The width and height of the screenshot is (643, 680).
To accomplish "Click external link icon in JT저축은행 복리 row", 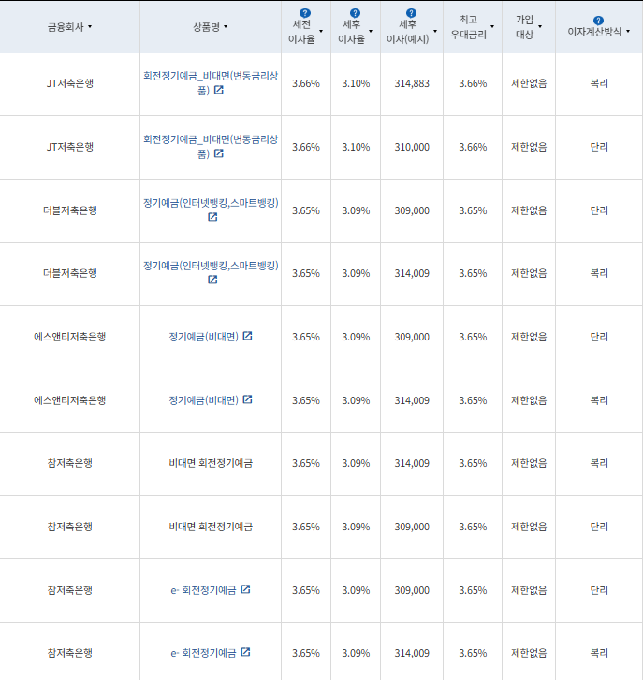I will [219, 90].
